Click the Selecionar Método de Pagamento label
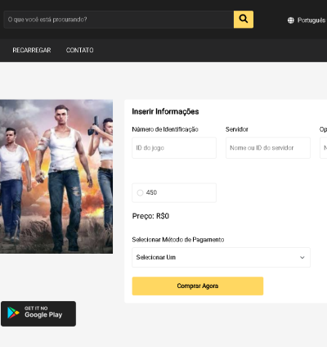The image size is (327, 347). pos(178,240)
